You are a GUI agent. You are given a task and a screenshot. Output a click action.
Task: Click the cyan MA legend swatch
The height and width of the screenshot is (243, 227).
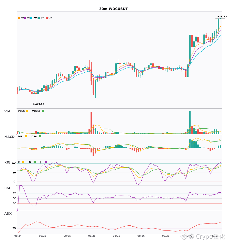tap(31, 18)
